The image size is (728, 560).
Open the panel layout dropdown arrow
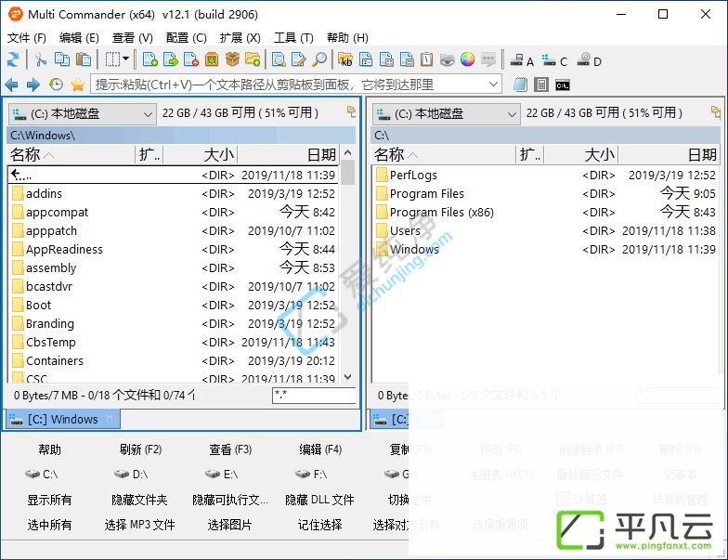point(126,59)
